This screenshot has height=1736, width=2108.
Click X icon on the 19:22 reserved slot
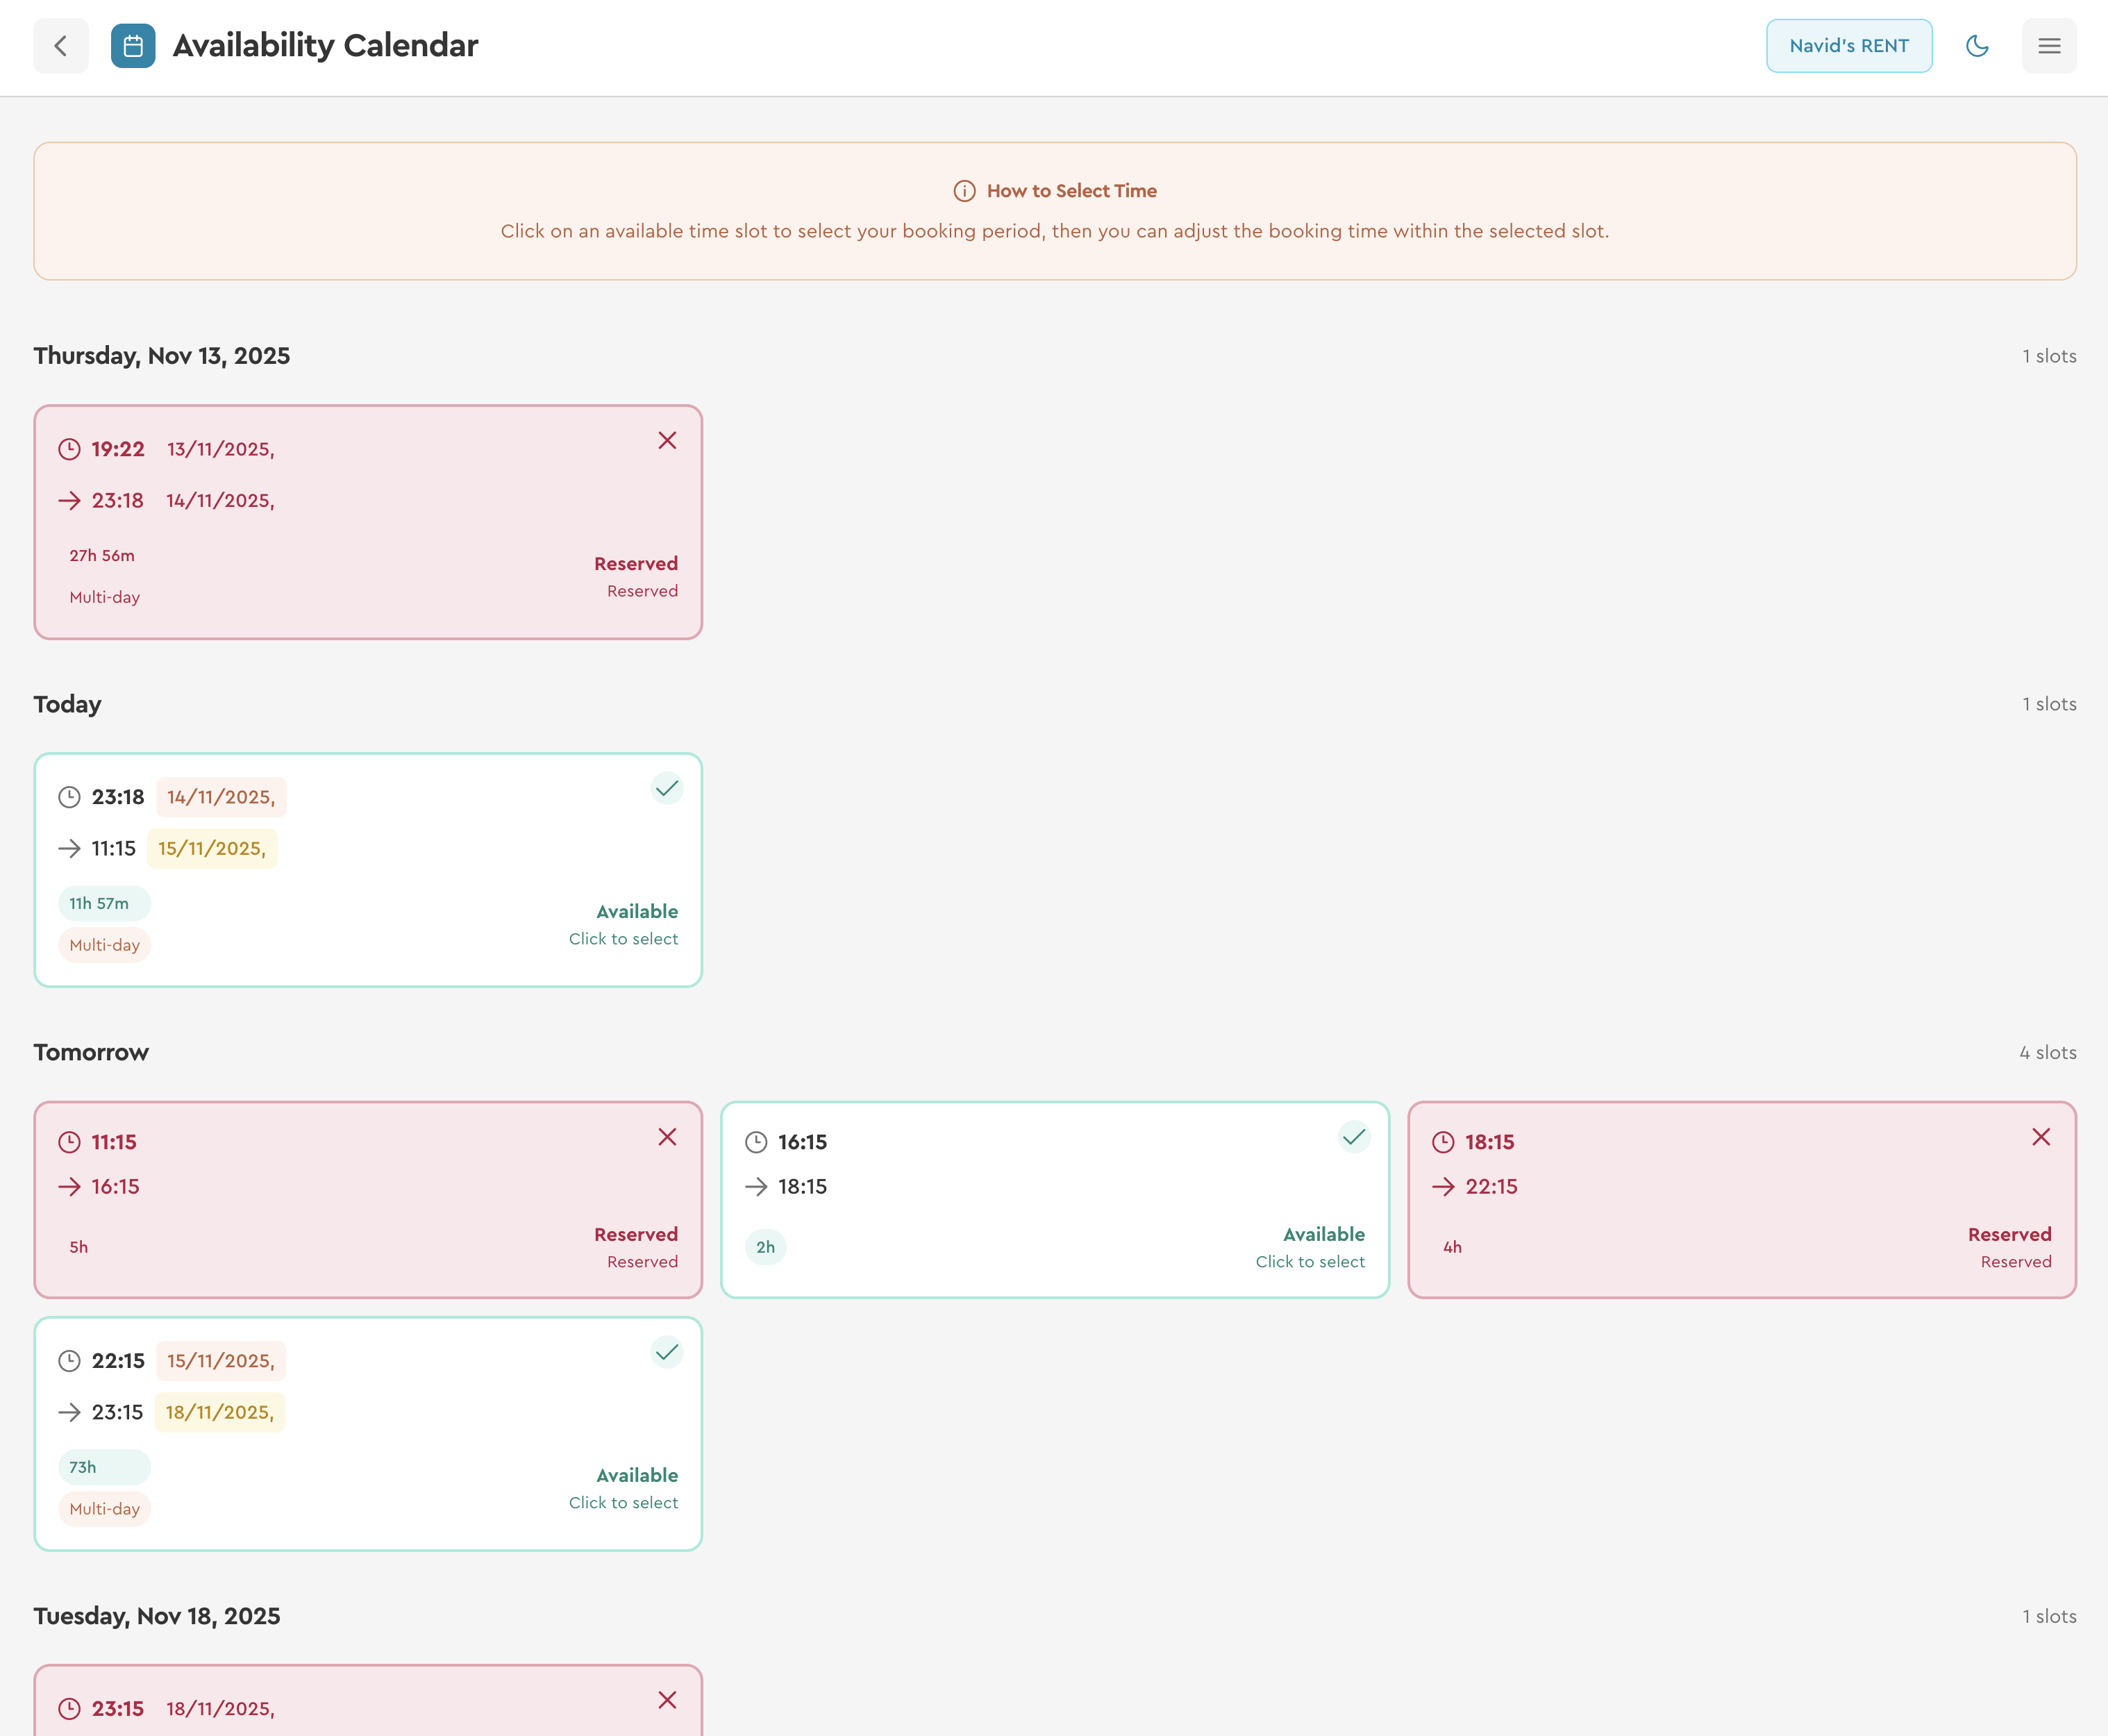point(667,441)
